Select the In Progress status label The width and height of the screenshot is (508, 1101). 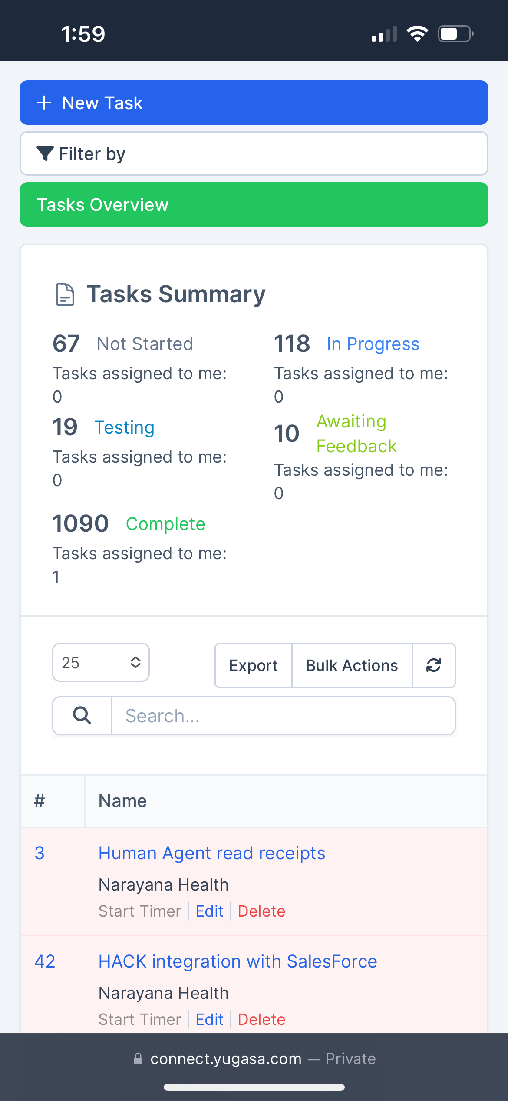click(373, 344)
